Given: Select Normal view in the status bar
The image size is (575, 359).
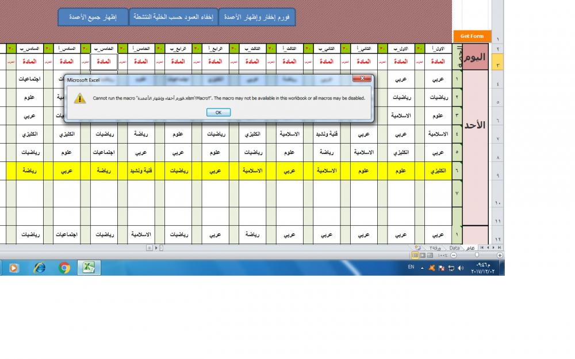Looking at the screenshot, I should click(x=415, y=255).
